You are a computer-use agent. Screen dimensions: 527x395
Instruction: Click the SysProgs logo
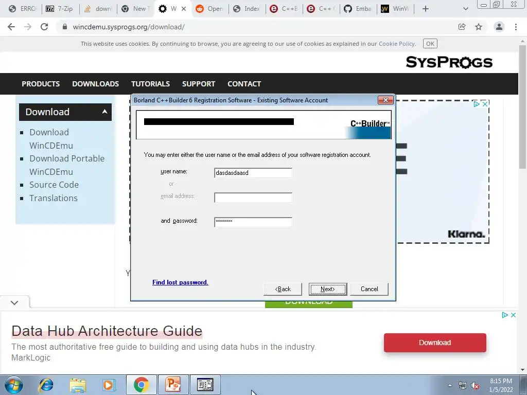pos(449,62)
